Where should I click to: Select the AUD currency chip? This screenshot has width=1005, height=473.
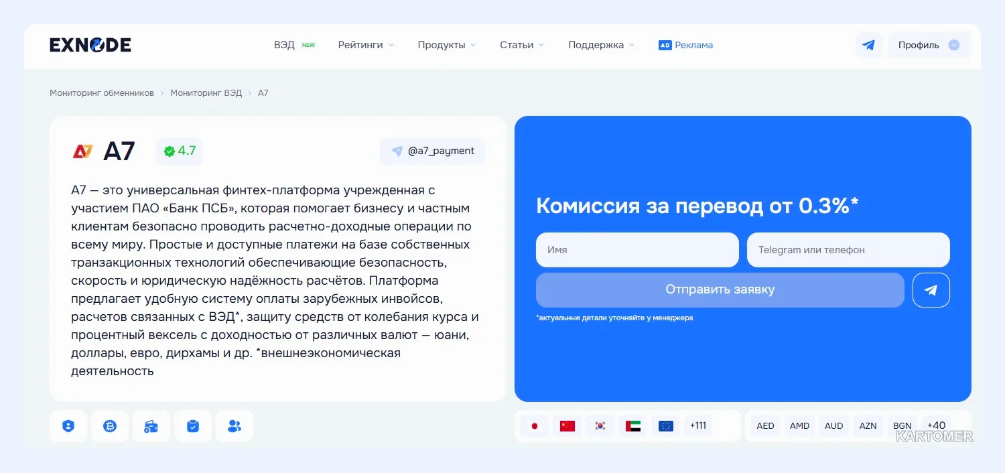[x=834, y=426]
